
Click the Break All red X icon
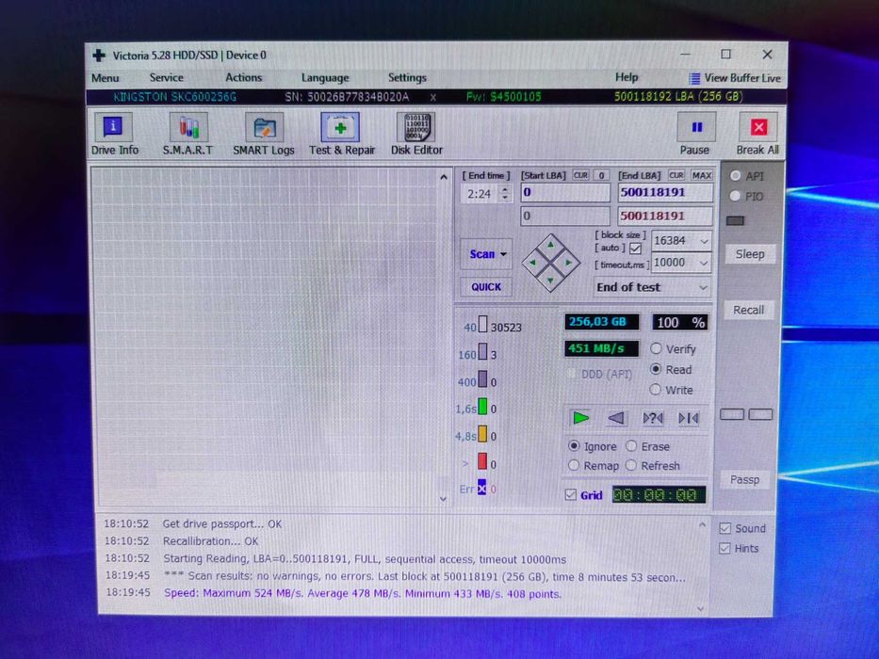pos(758,127)
